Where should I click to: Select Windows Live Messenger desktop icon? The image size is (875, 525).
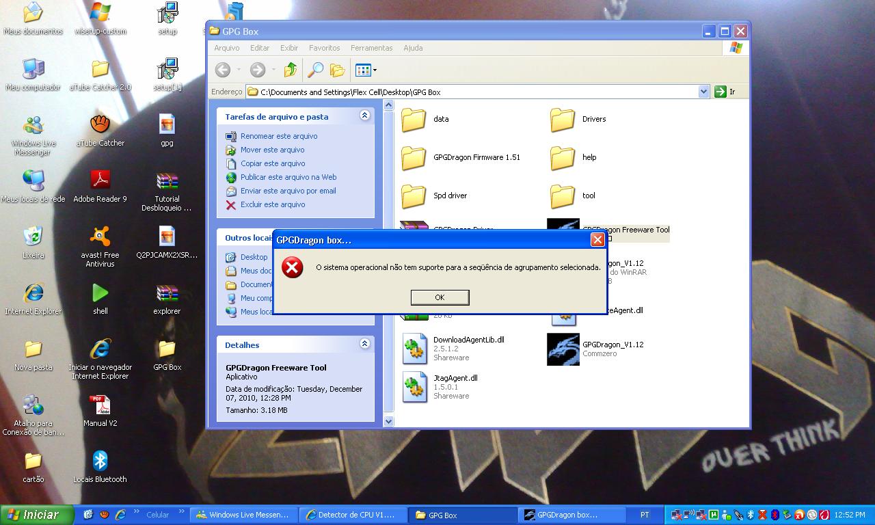[x=33, y=135]
